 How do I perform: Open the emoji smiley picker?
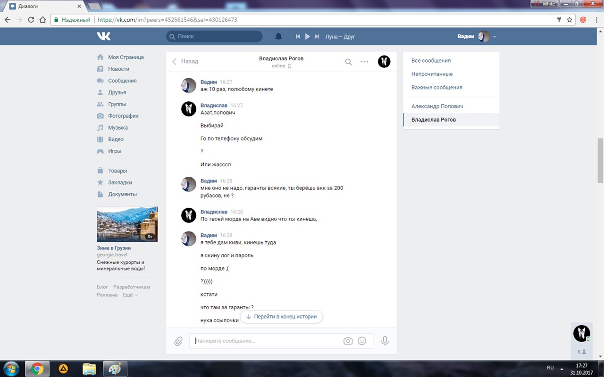click(362, 341)
